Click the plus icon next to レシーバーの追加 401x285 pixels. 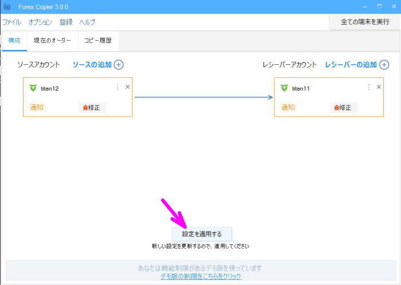pyautogui.click(x=384, y=65)
